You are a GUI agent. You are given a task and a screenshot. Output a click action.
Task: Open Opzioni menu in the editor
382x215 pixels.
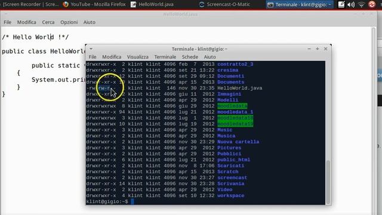click(69, 22)
